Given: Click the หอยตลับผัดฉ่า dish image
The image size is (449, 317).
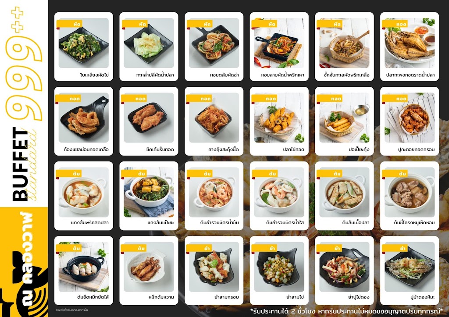Looking at the screenshot, I should 214,43.
